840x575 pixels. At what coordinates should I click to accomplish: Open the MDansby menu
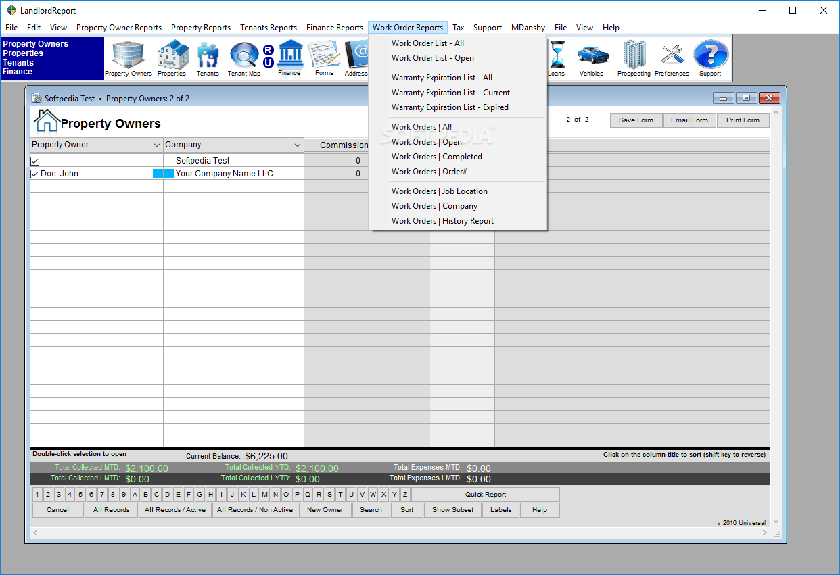click(x=528, y=28)
